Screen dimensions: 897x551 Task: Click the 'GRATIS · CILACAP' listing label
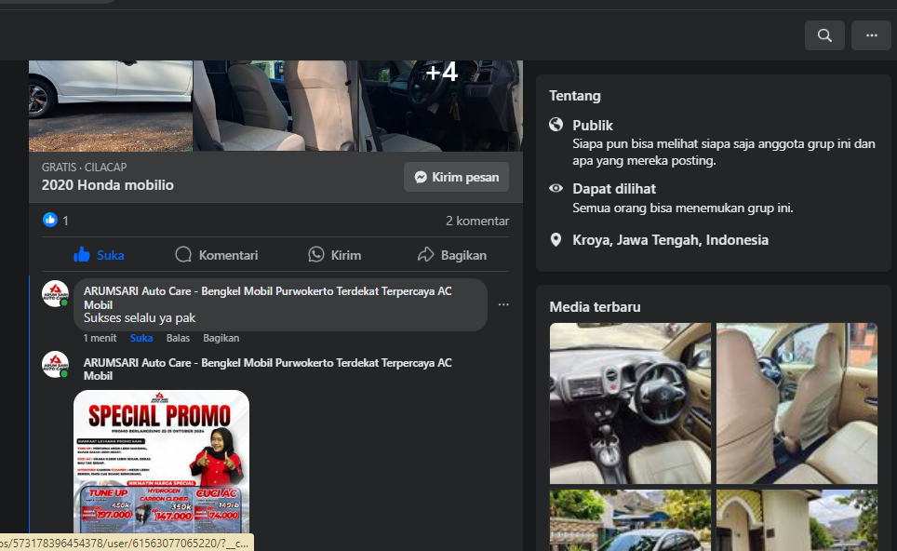coord(84,168)
